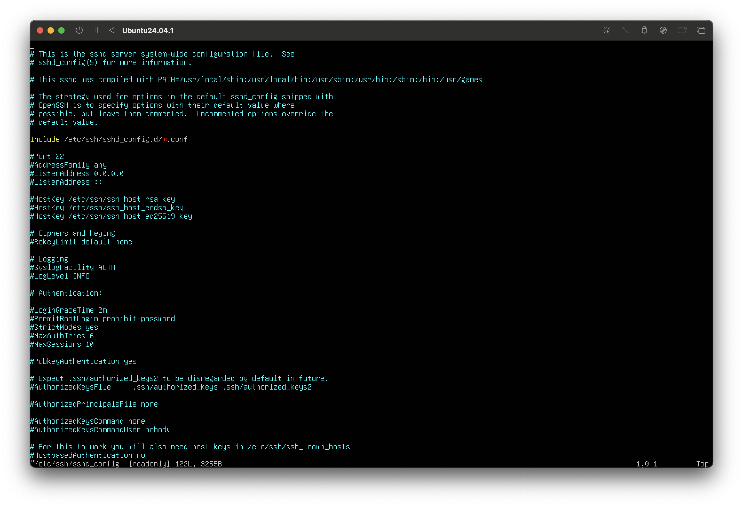
Task: Click the #PermitRootLogin prohibit-password line
Action: click(102, 319)
